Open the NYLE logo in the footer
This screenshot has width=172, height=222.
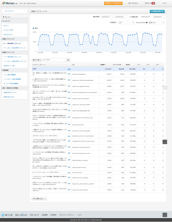(7, 215)
